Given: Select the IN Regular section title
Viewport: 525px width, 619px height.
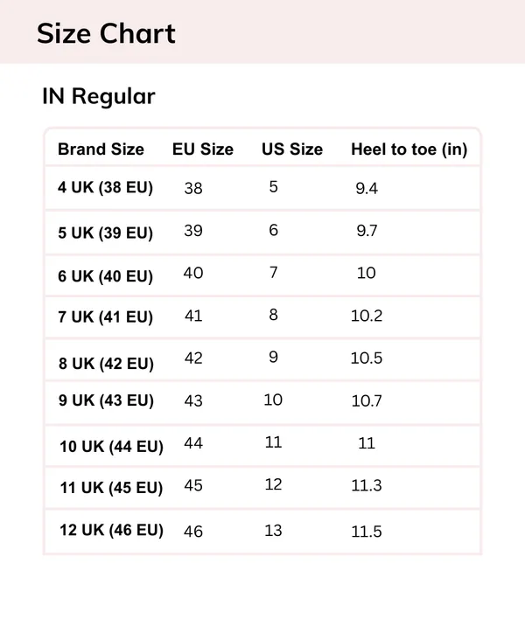Looking at the screenshot, I should [99, 97].
